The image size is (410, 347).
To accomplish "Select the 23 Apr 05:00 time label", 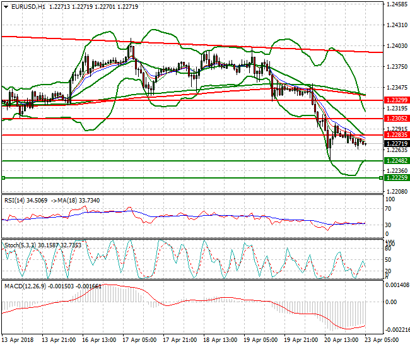I will [x=382, y=340].
